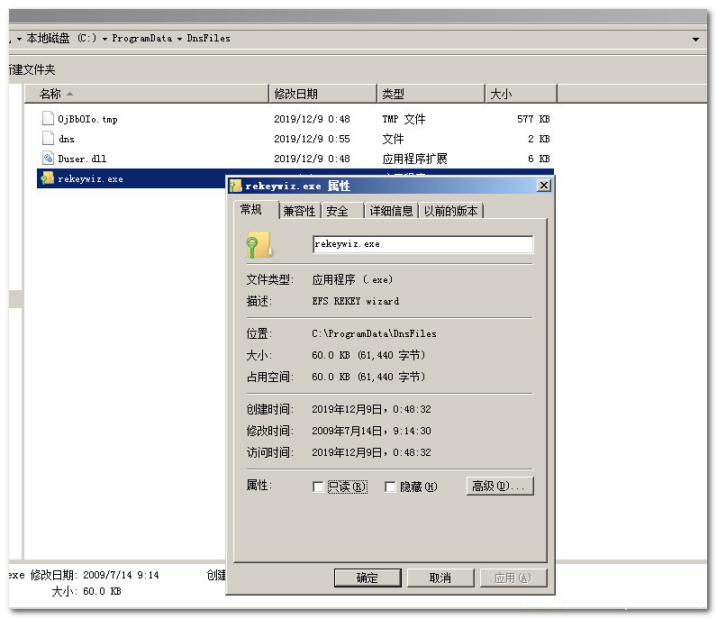Expand the 本地磁盘 (C:) breadcrumb arrow

point(104,39)
